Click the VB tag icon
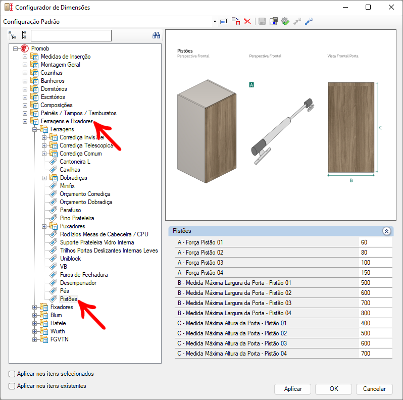 tap(53, 267)
